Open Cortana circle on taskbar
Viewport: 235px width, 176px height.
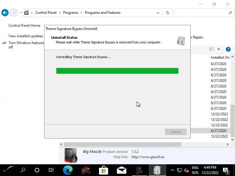click(37, 170)
